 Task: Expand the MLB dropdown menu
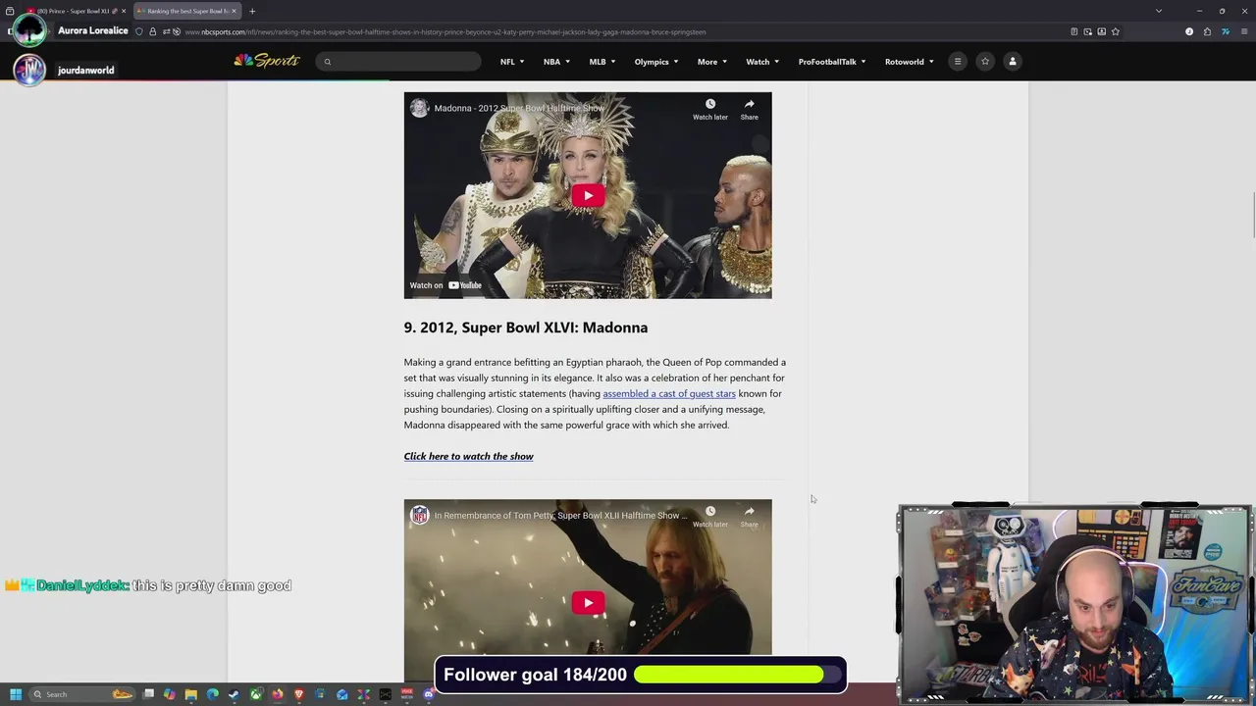click(x=602, y=62)
